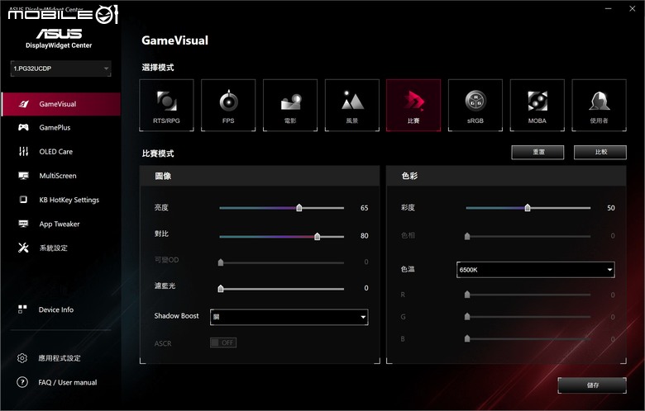Image resolution: width=645 pixels, height=411 pixels.
Task: Click the App Tweaker icon
Action: point(23,224)
